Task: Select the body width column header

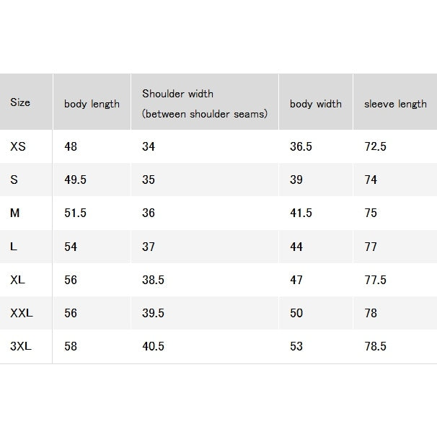Action: [315, 104]
